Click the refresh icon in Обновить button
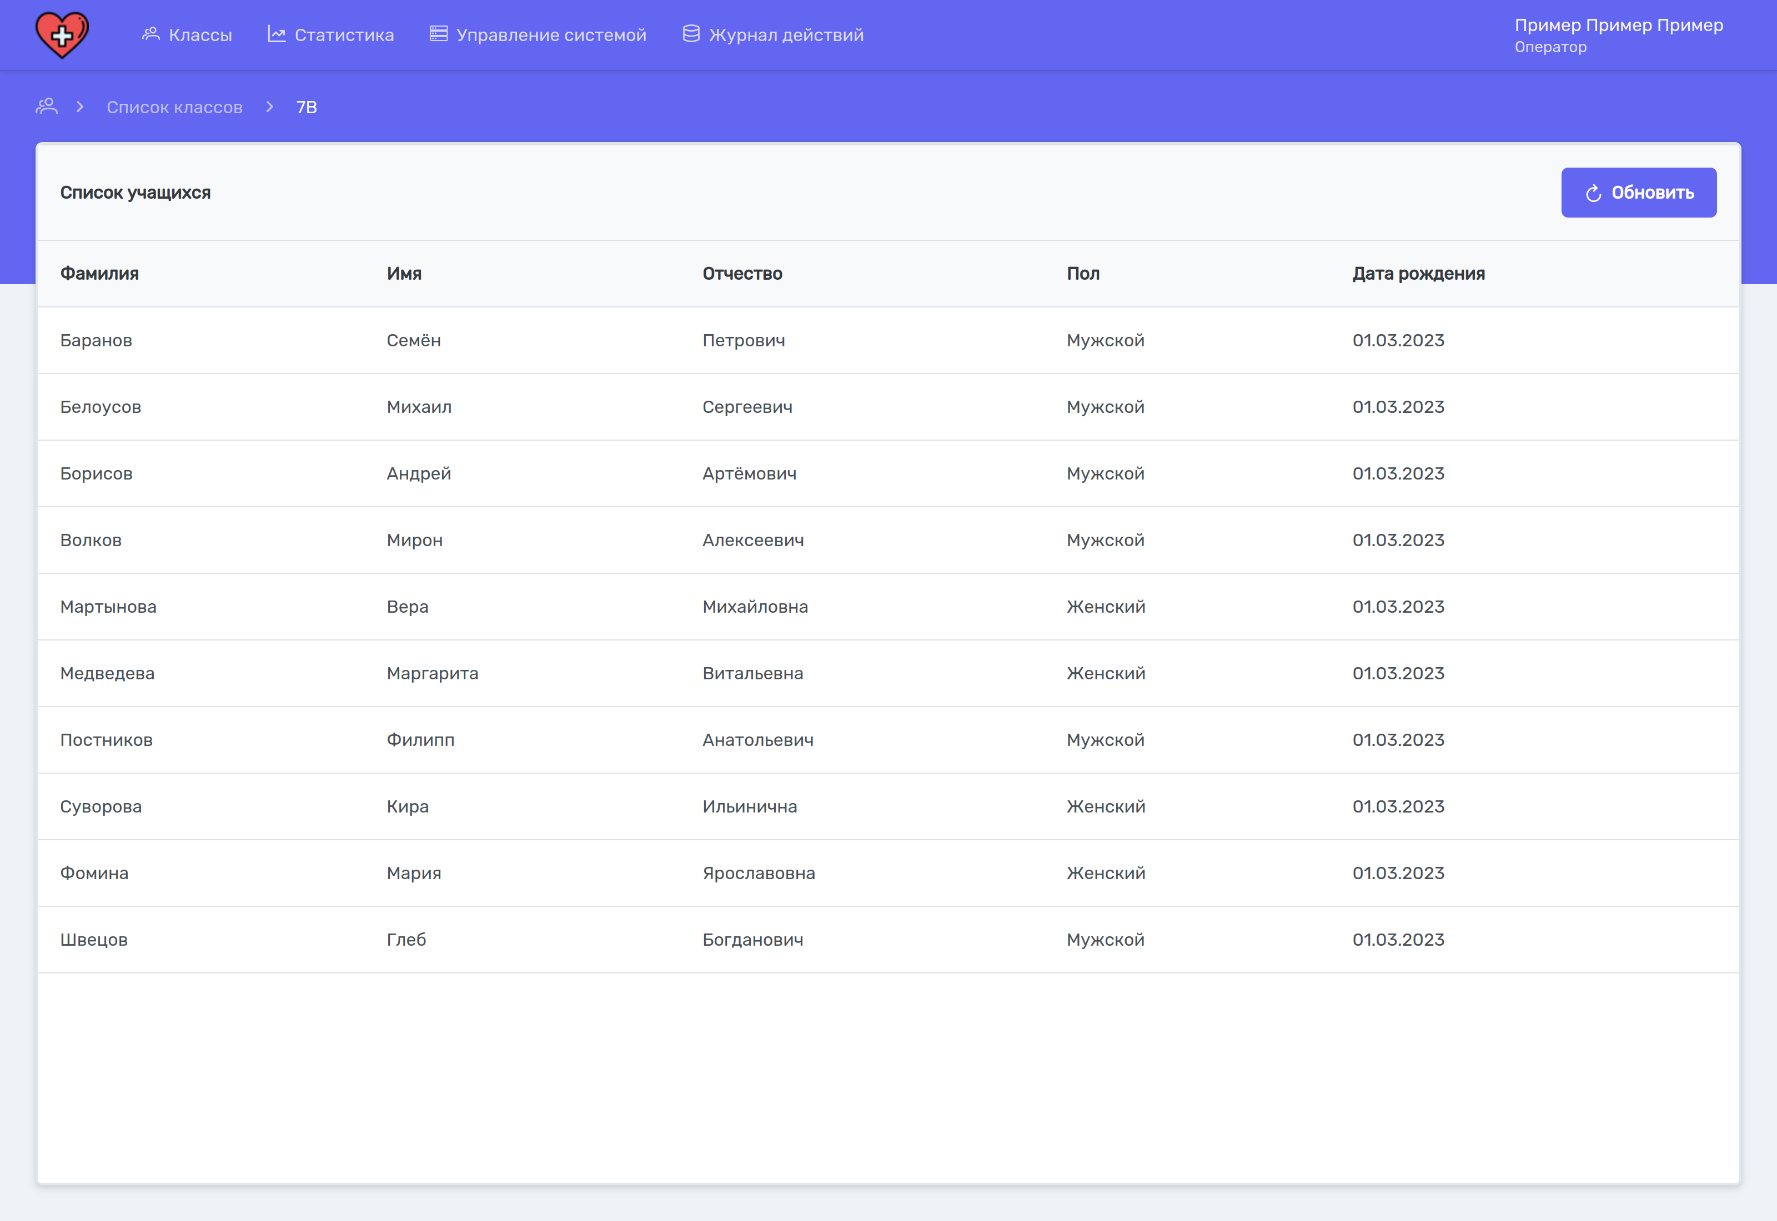The width and height of the screenshot is (1777, 1221). click(x=1593, y=193)
